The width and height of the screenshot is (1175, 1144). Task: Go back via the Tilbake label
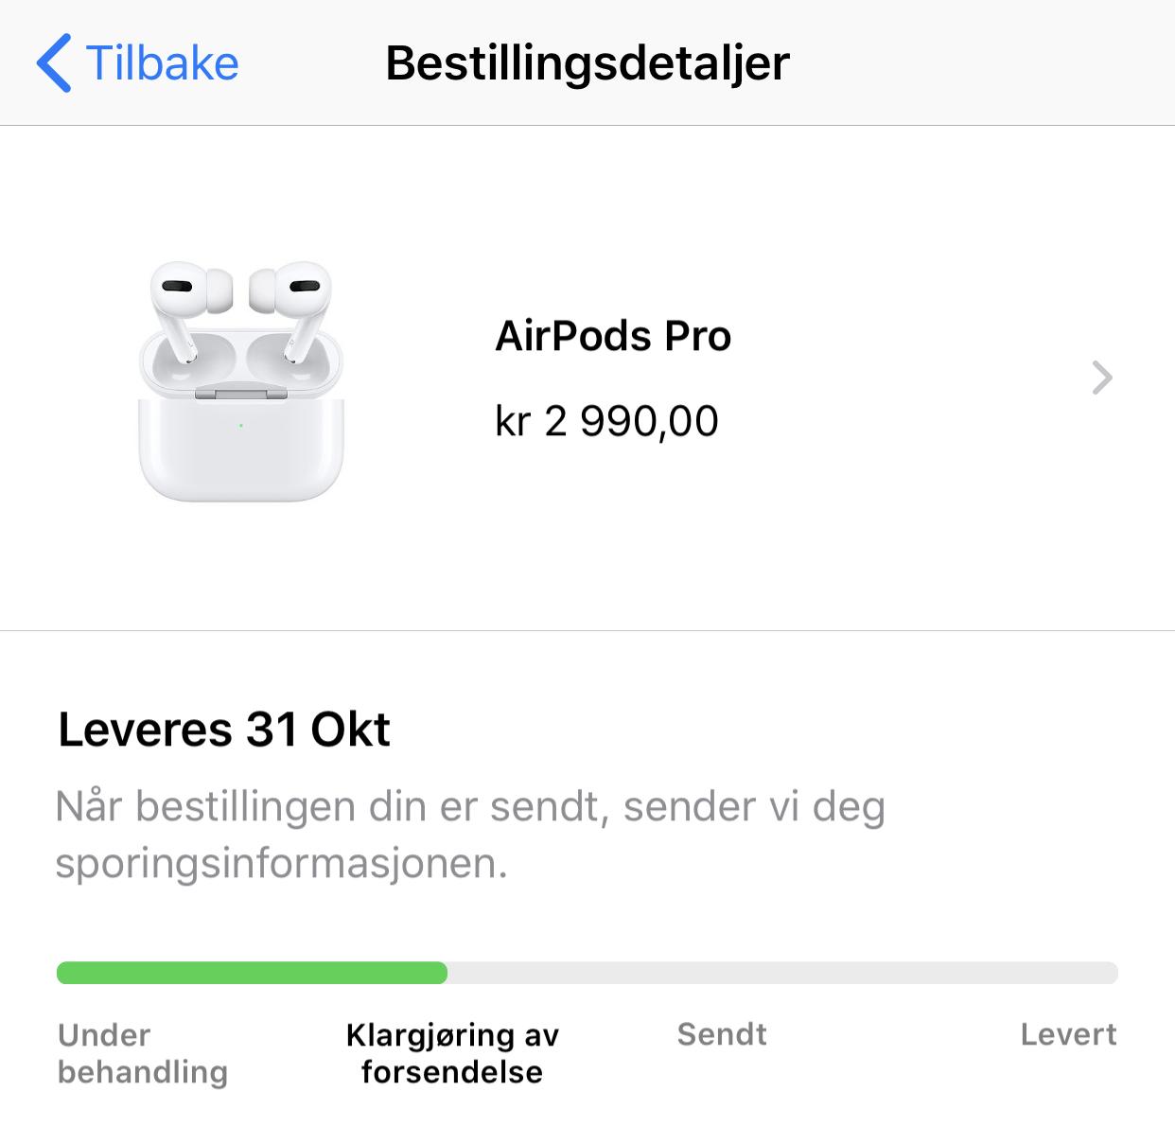click(162, 63)
